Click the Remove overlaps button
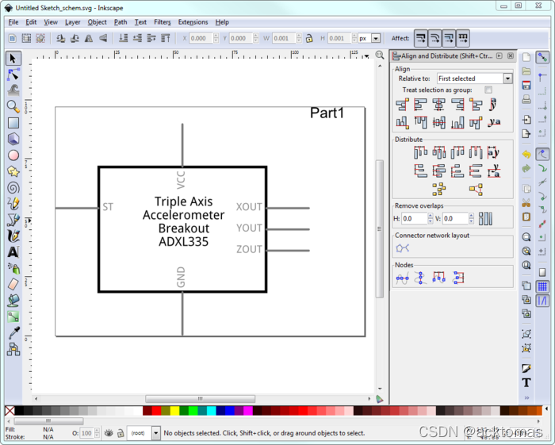Viewport: 555px width, 445px height. pyautogui.click(x=485, y=218)
